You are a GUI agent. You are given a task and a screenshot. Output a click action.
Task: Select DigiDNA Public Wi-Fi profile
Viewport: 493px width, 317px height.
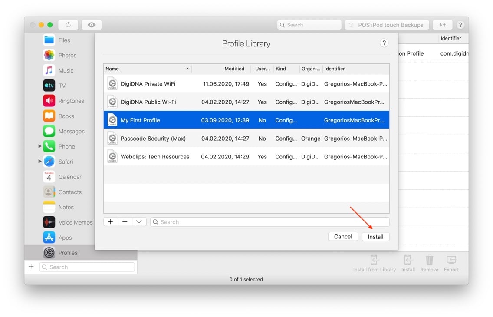point(246,102)
